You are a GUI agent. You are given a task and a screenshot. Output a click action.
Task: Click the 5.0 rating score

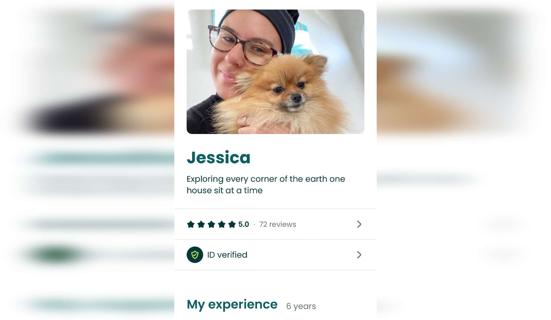click(244, 224)
